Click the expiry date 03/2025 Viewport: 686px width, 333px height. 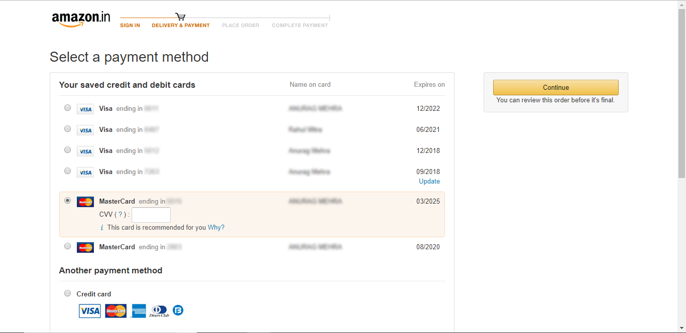pyautogui.click(x=428, y=202)
